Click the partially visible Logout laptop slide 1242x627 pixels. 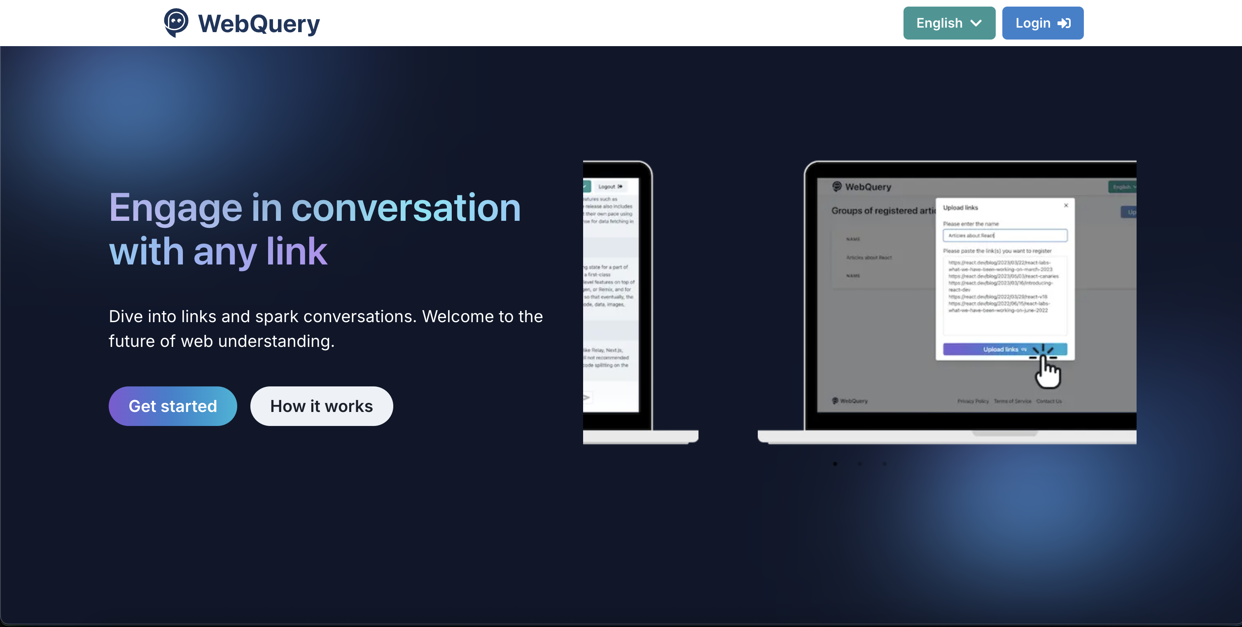point(640,302)
